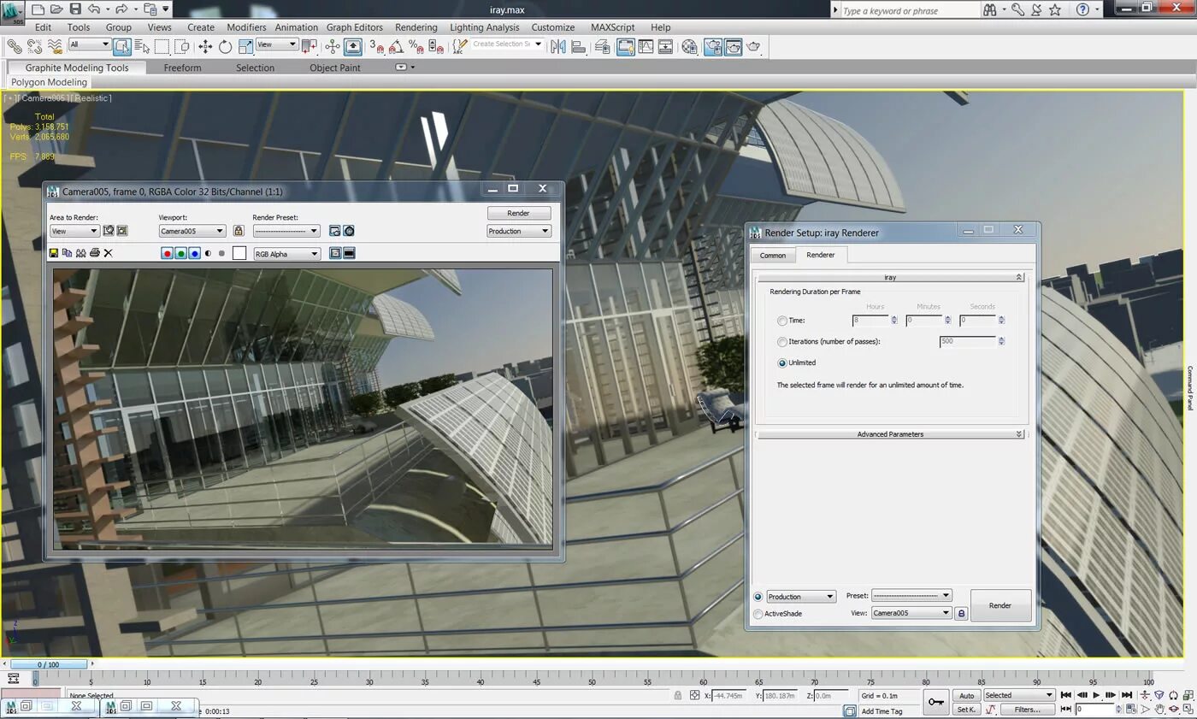Click the Select and Link tool
Viewport: 1197px width, 719px height.
15,46
